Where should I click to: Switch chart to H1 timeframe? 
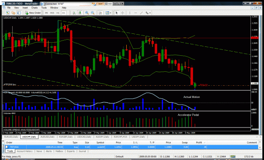coord(58,13)
